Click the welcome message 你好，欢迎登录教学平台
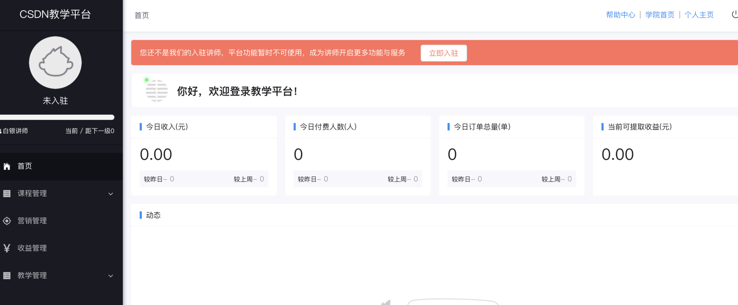This screenshot has width=738, height=305. click(237, 91)
